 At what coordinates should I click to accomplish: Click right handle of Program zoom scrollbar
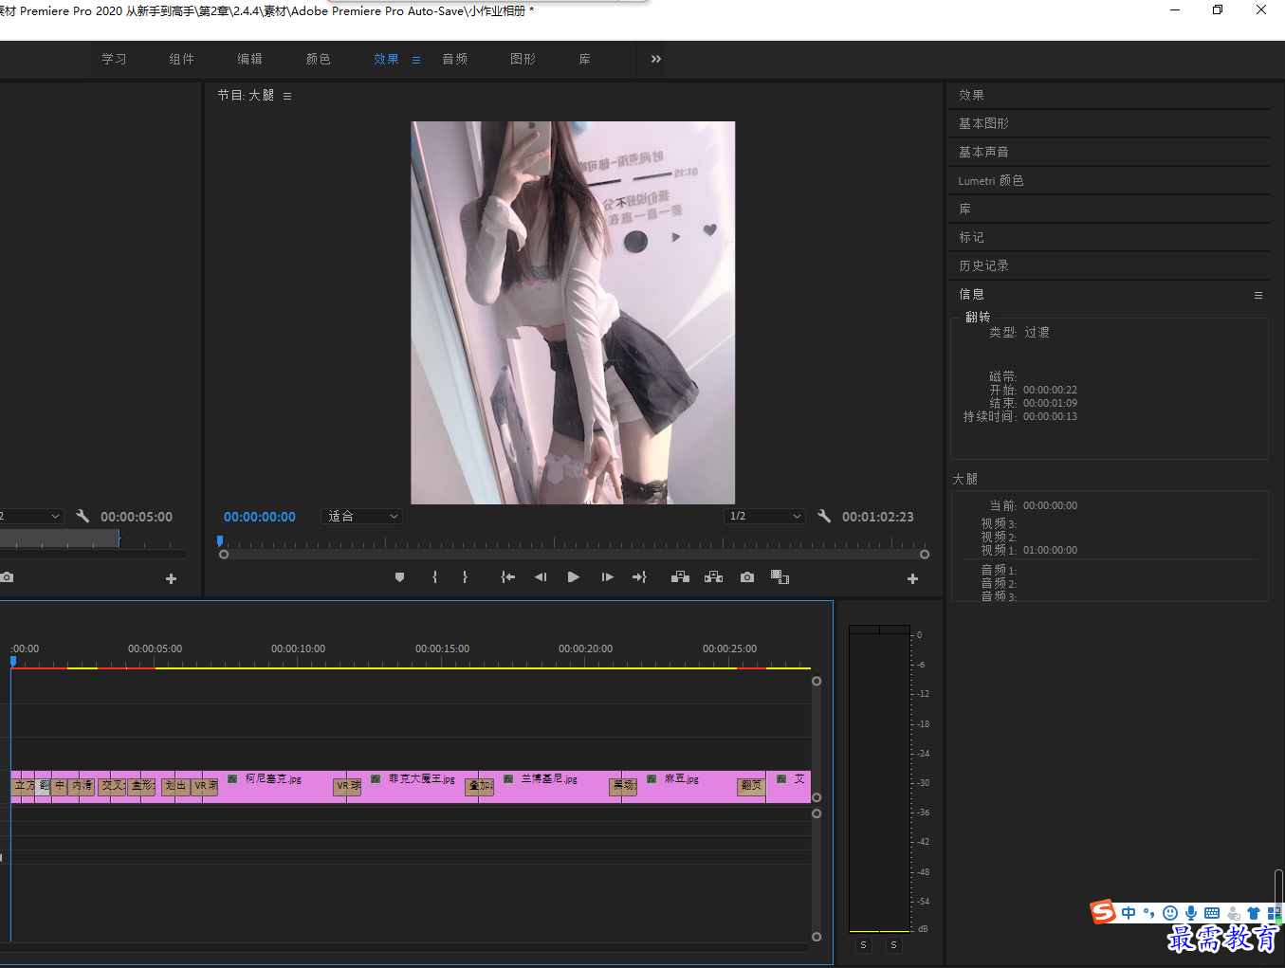[x=925, y=555]
